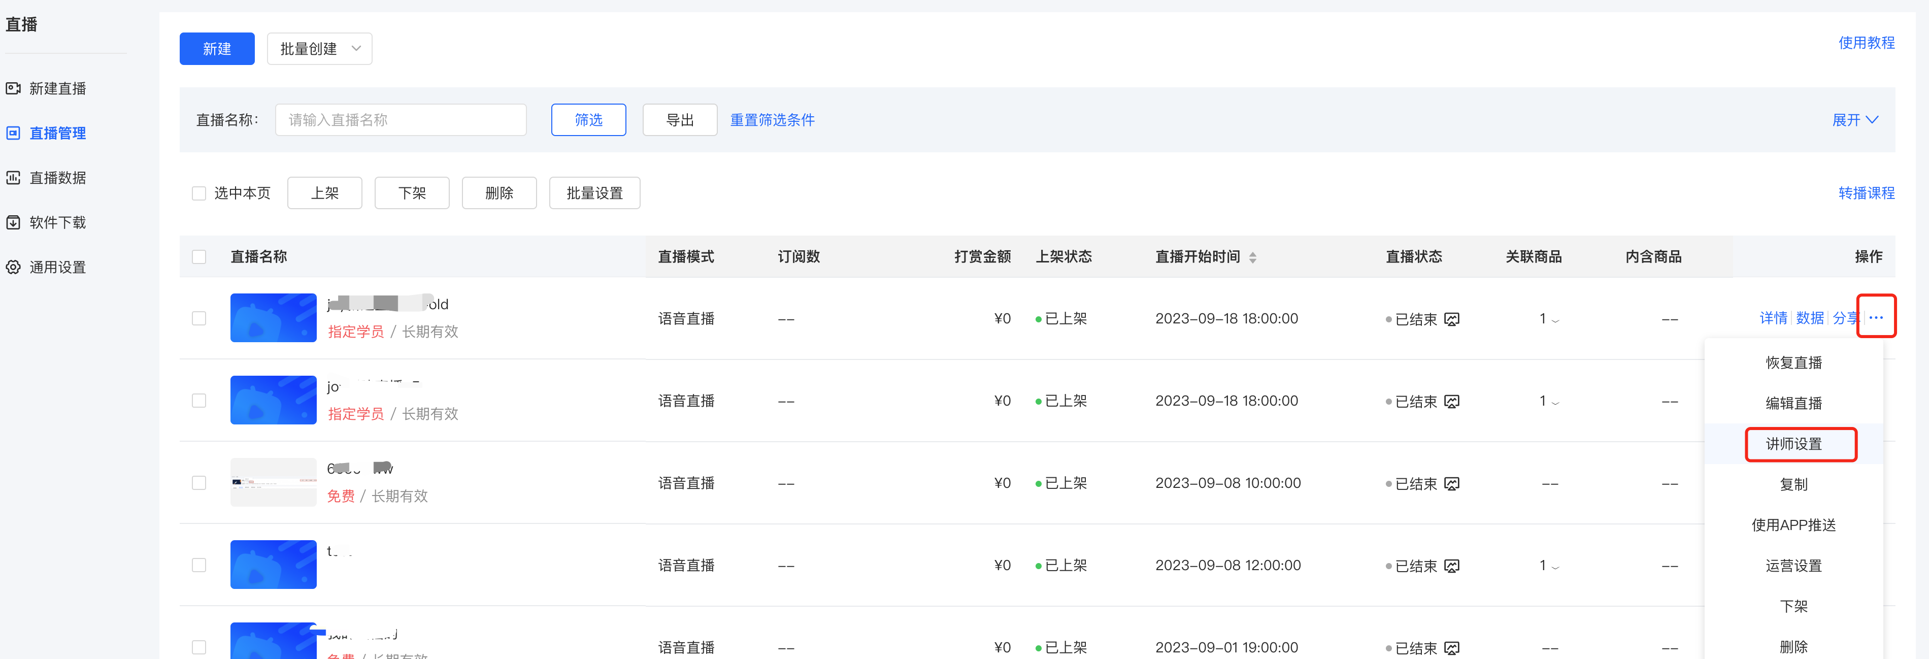This screenshot has height=659, width=1929.
Task: Click the batch 下架 button above the table
Action: coord(412,193)
